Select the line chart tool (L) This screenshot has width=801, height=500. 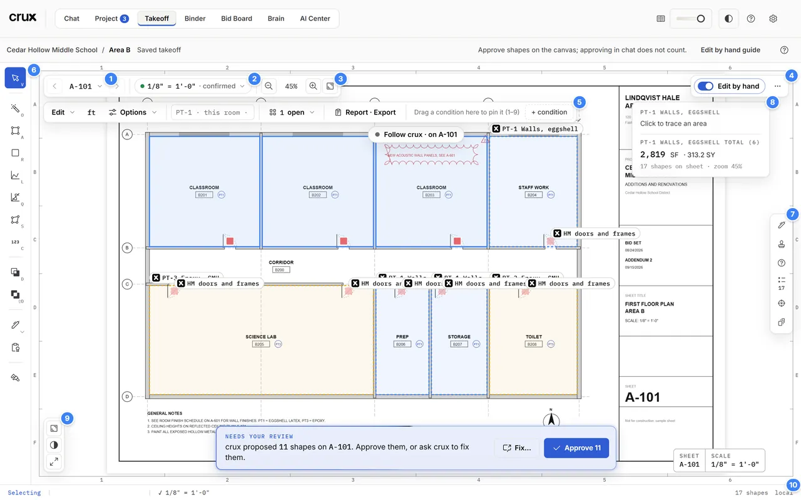(15, 176)
